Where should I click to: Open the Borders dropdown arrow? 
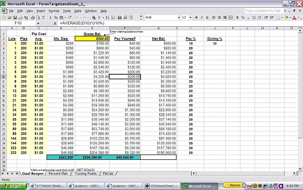(282, 17)
